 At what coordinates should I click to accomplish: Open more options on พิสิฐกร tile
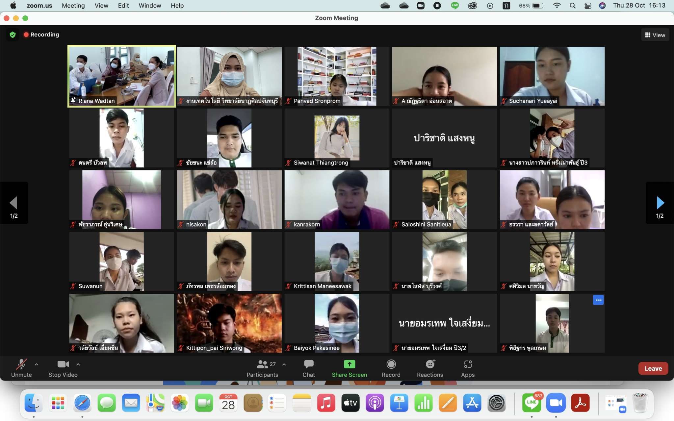(598, 300)
